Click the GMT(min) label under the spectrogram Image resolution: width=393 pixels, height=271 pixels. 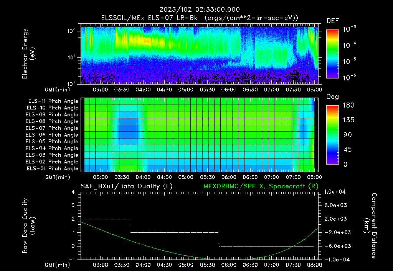(x=58, y=90)
